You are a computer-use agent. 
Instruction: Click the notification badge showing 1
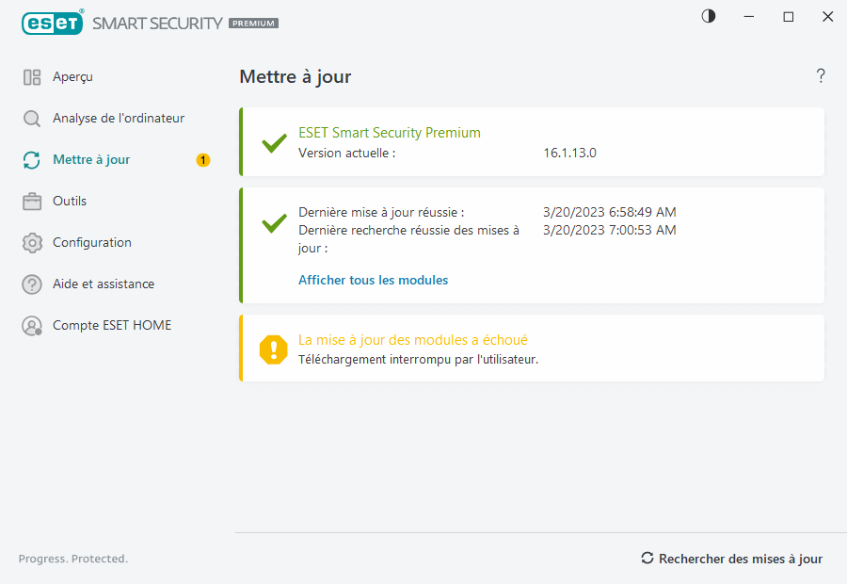(x=202, y=159)
